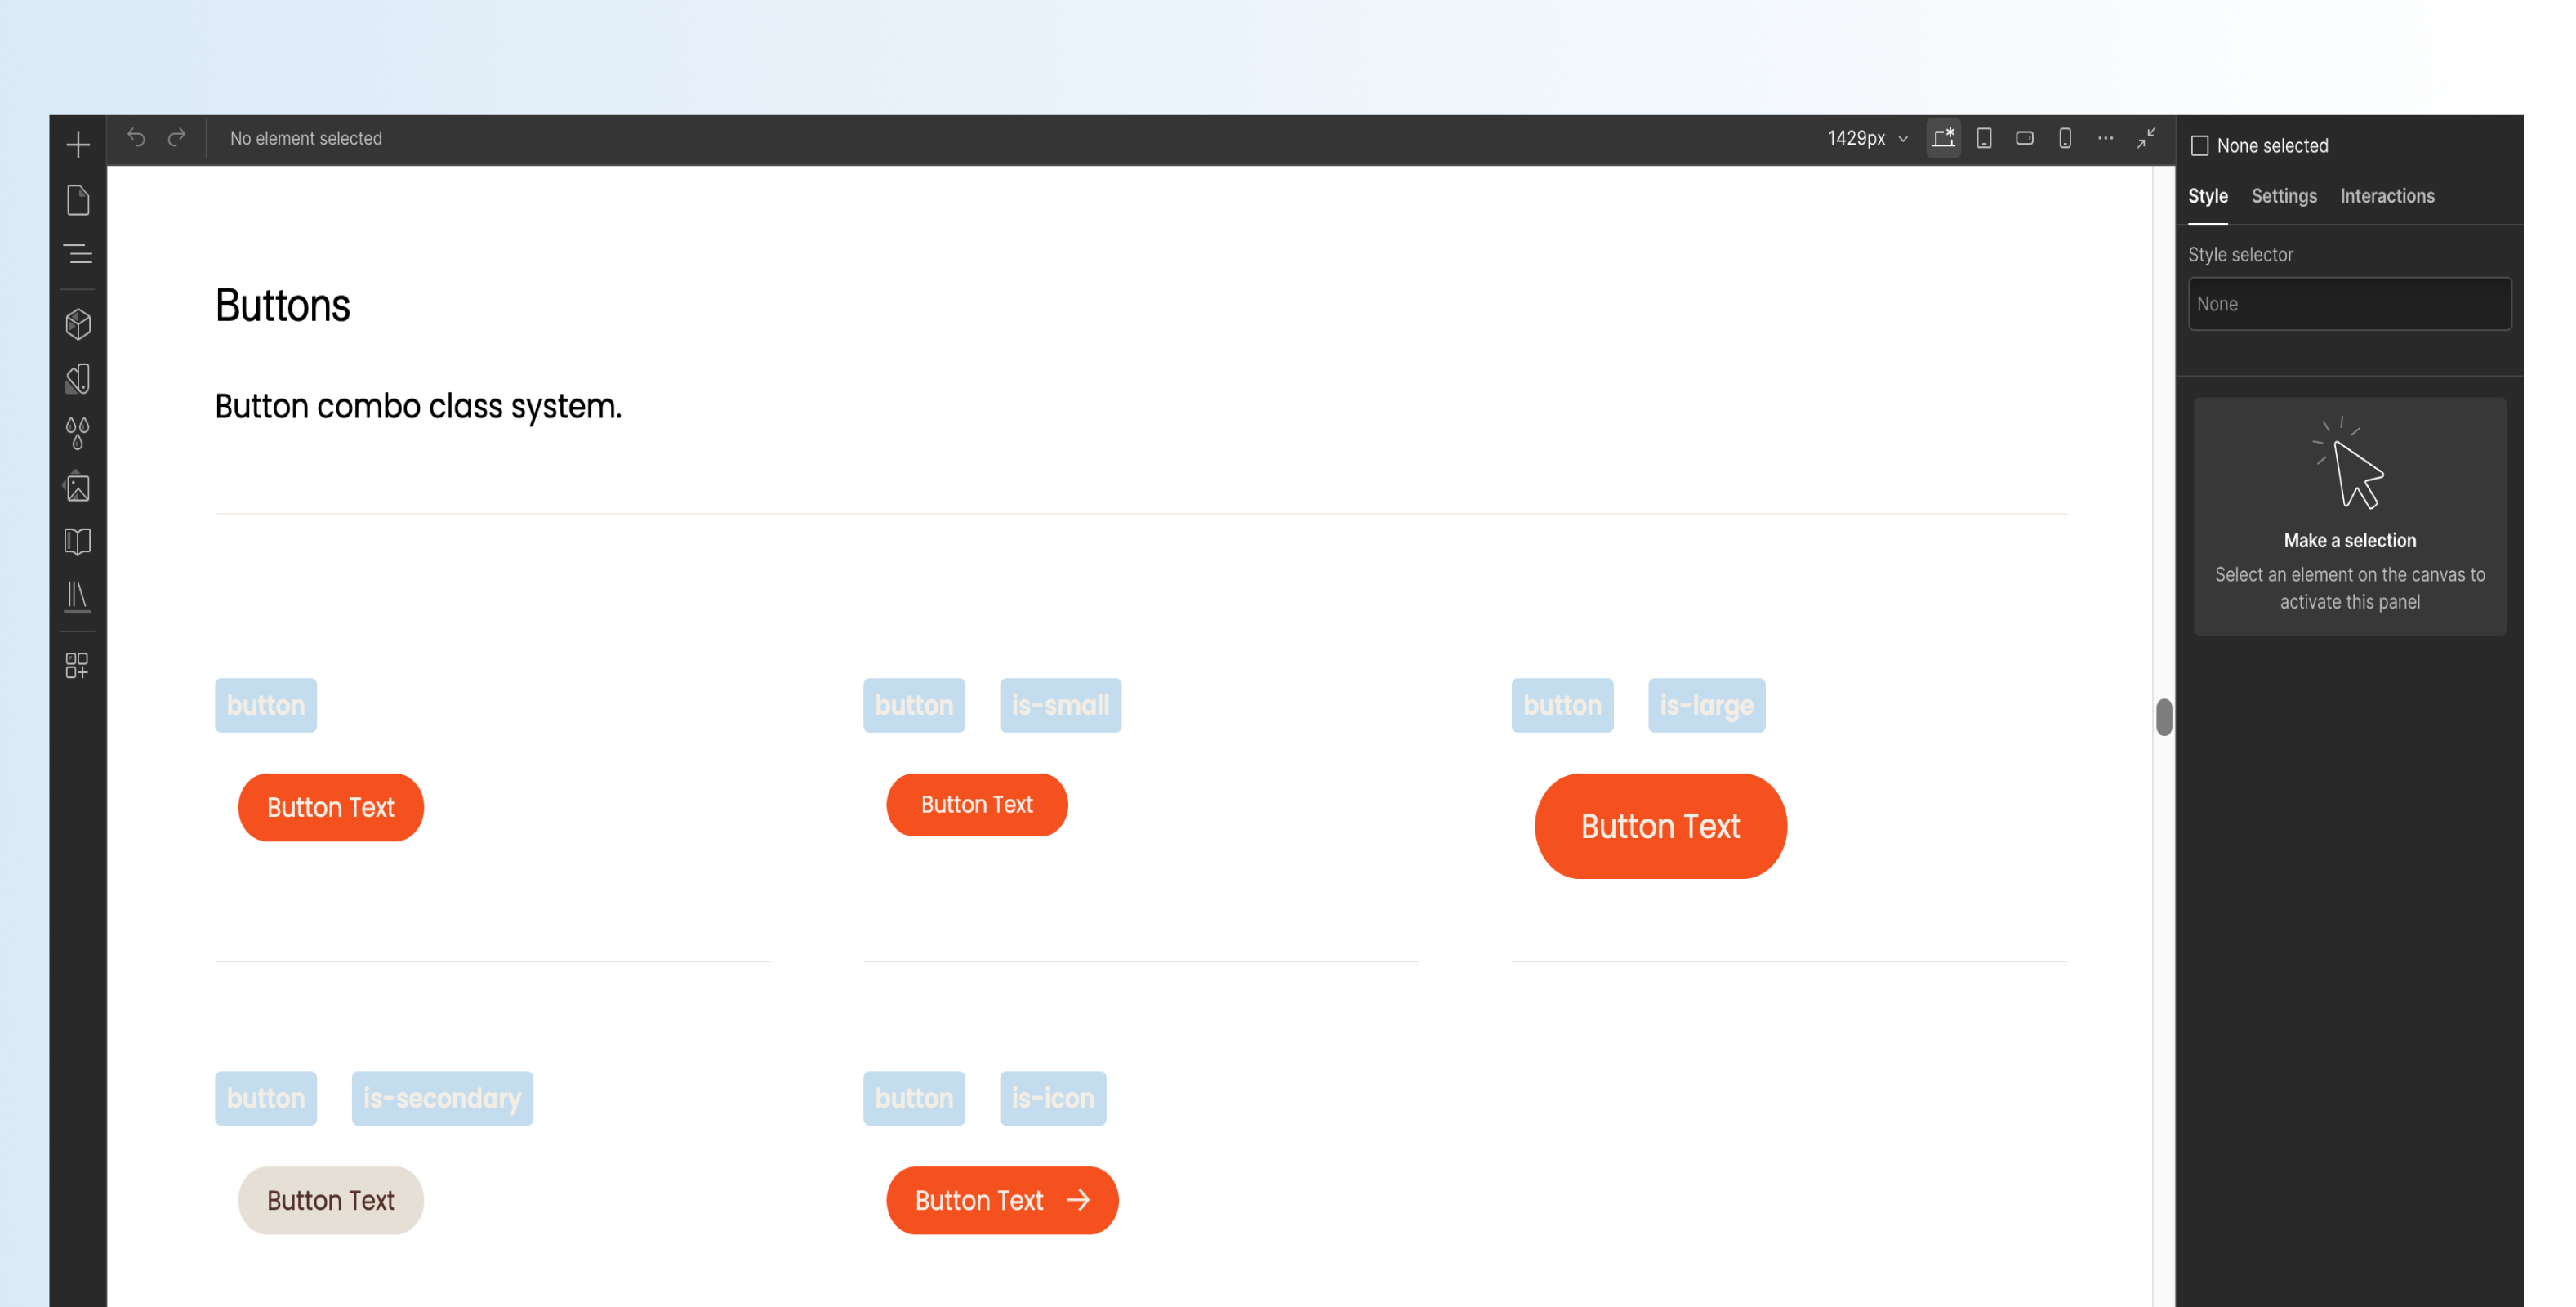Click the Style selector input field
Screen dimensions: 2576x1307
click(2349, 304)
